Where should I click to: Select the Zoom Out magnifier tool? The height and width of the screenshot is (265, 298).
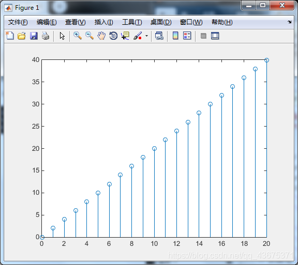click(x=90, y=36)
